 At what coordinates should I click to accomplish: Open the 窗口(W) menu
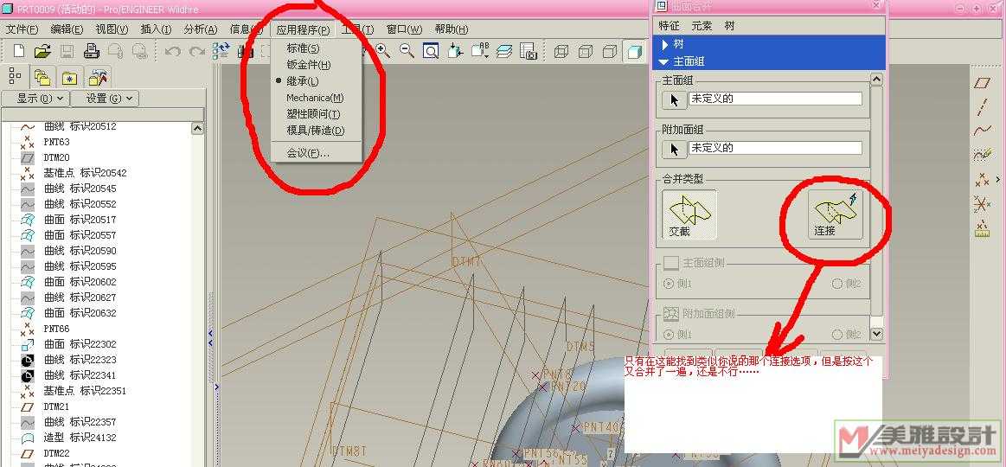click(404, 29)
